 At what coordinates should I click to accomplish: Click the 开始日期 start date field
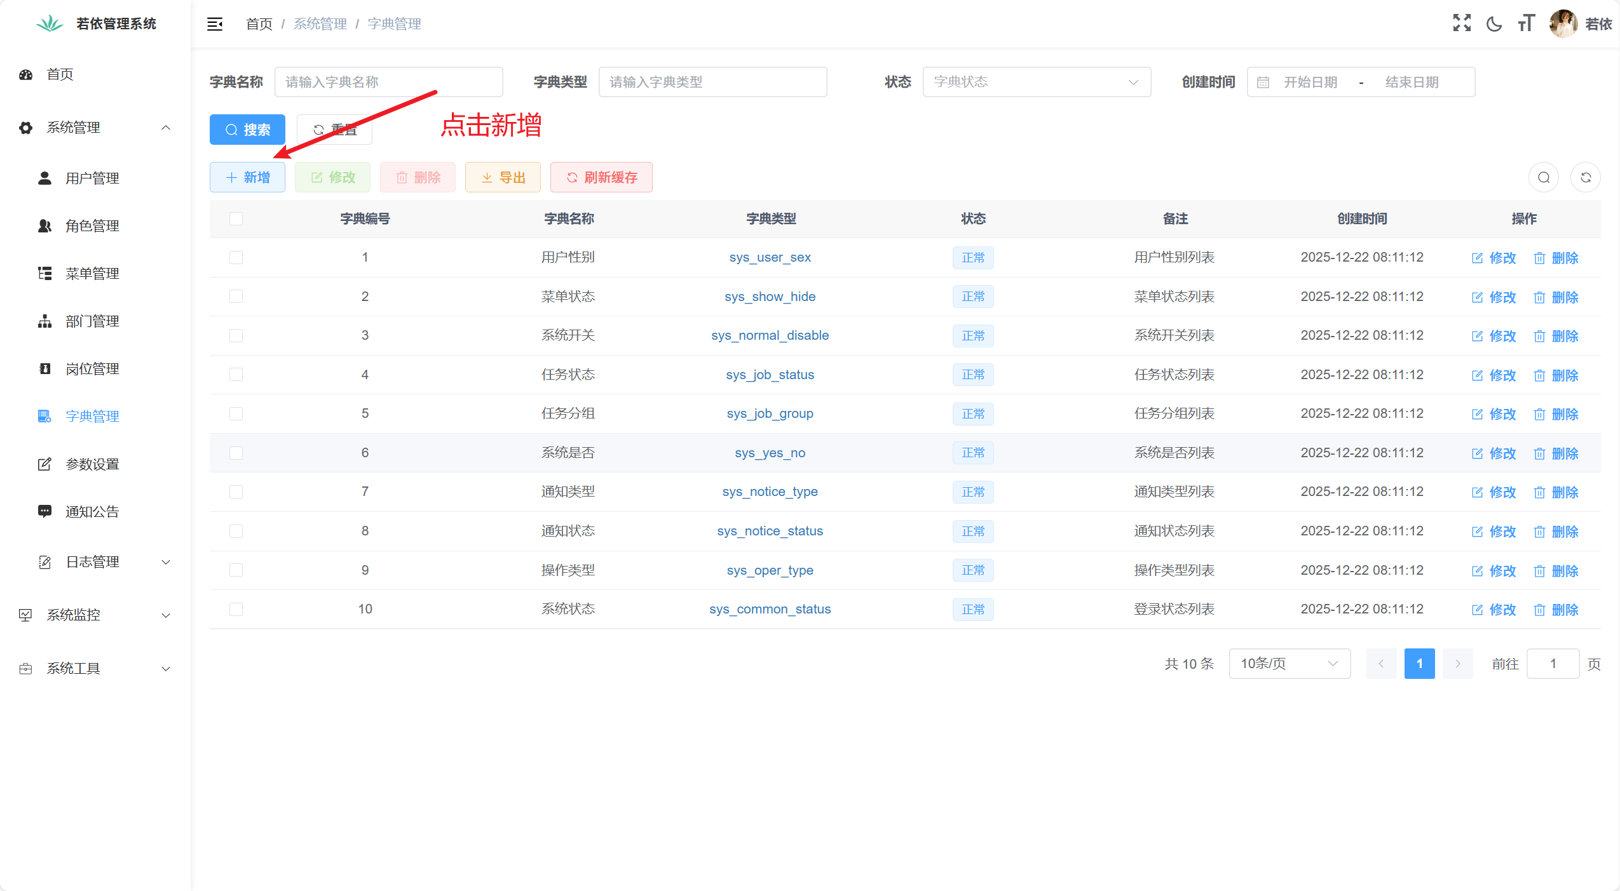(x=1310, y=82)
